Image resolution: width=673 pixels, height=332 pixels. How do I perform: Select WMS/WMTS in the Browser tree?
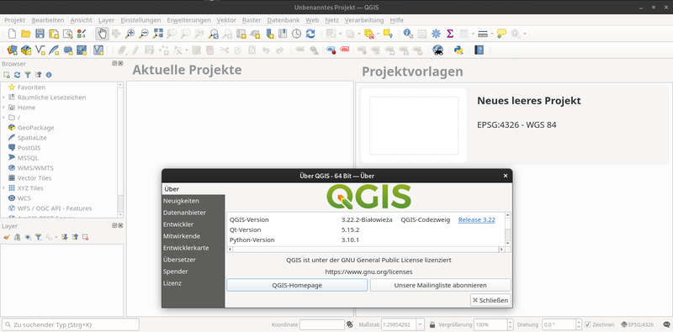[35, 168]
